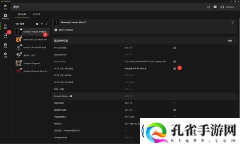
Task: Open filter icon above the program list
Action: (x=42, y=24)
